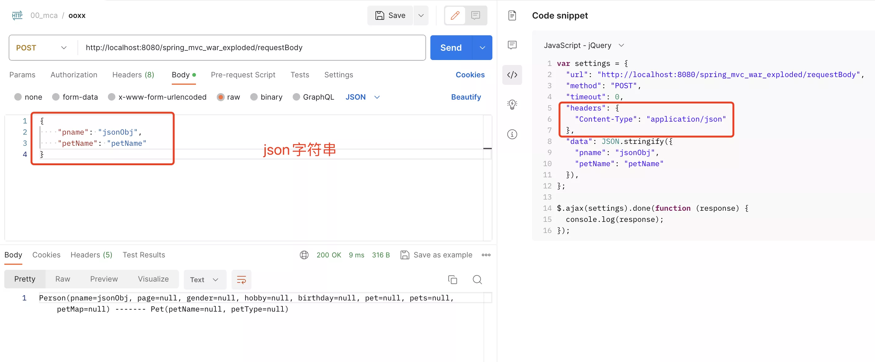Open the Test Results tab
Screen dimensions: 875x362
(144, 255)
